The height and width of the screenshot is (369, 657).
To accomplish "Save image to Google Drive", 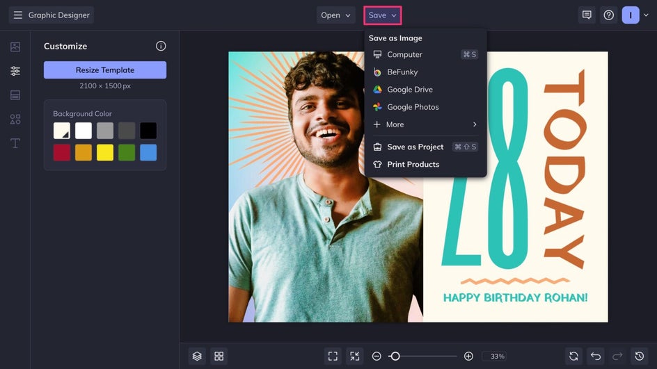I will click(x=425, y=90).
